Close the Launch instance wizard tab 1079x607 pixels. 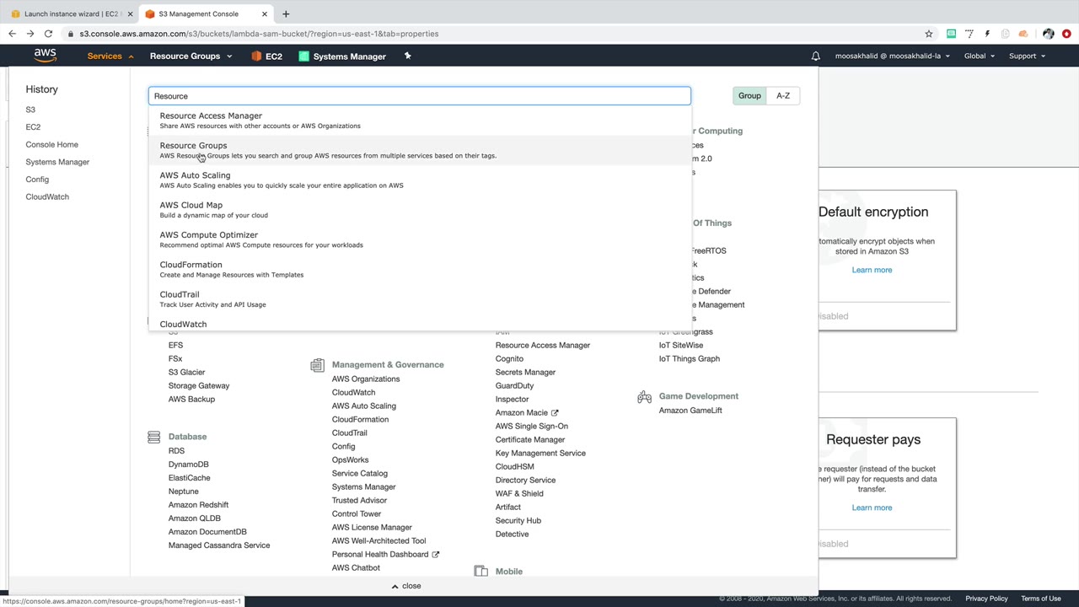(x=130, y=13)
